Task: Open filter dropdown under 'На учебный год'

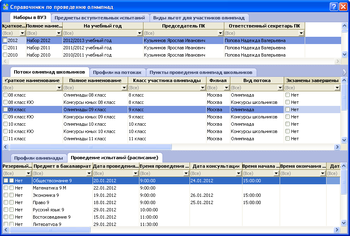Action: (140, 33)
